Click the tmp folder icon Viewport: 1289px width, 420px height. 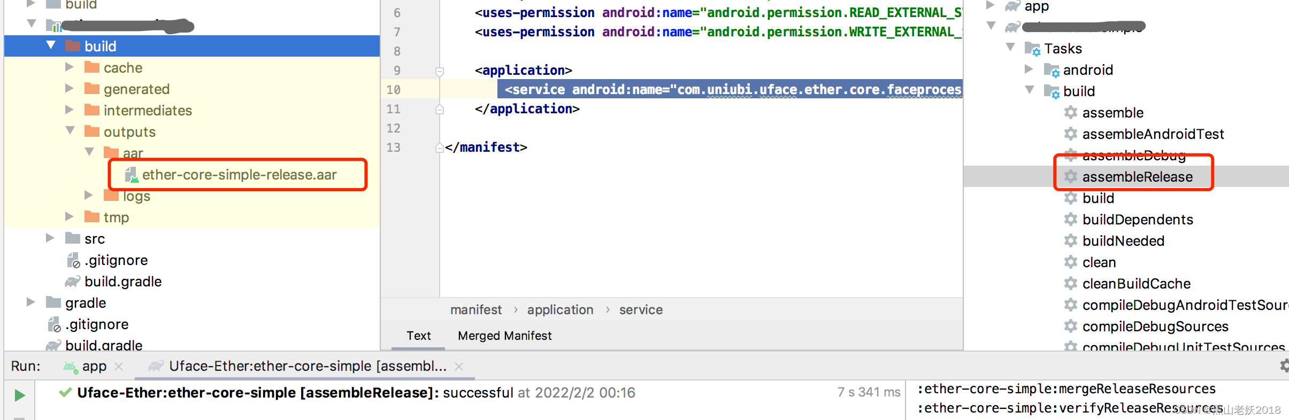tap(92, 217)
